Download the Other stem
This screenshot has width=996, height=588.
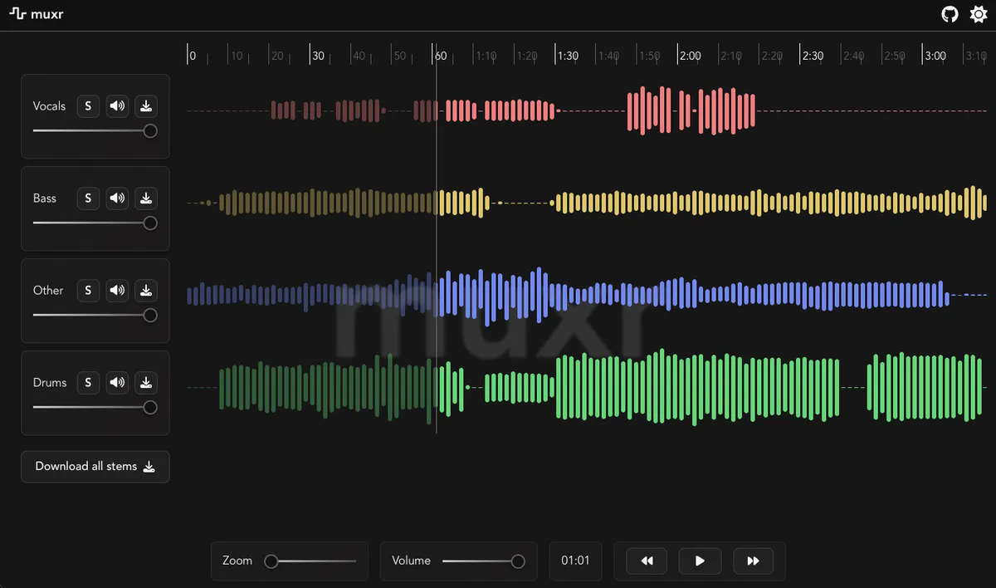click(146, 291)
